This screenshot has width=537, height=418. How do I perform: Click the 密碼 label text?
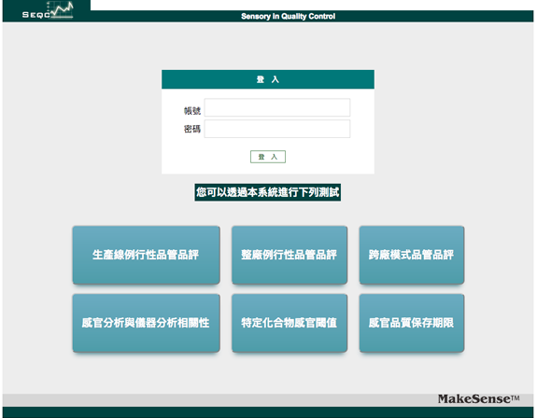pos(192,129)
